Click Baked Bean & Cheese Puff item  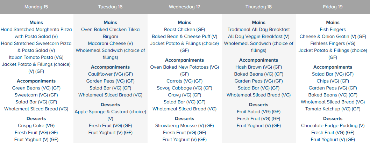184,37
